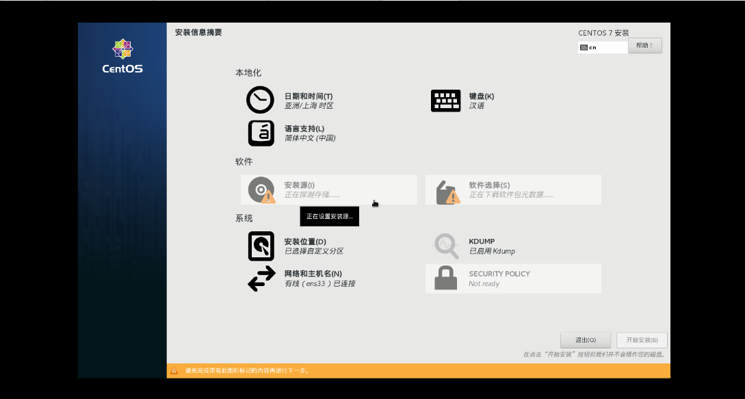Click the 本地化 section heading
The image size is (745, 399).
point(248,73)
